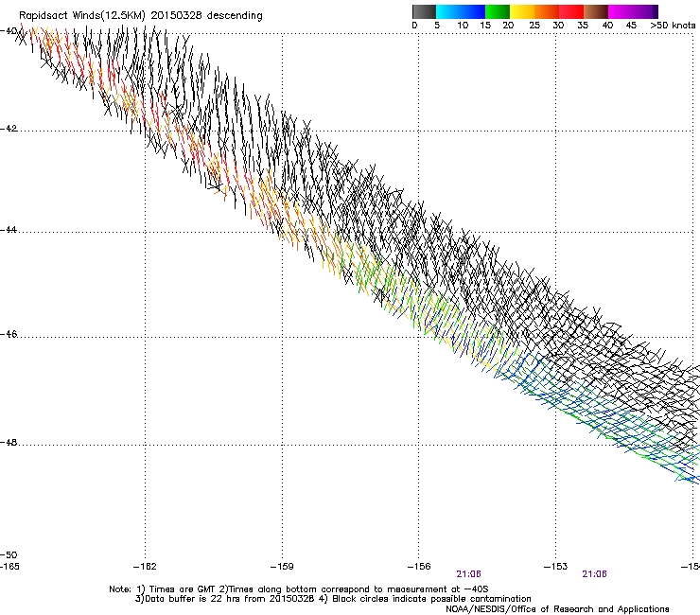This screenshot has height=615, width=700.
Task: Click the '35' legend scale value
Action: (x=583, y=26)
